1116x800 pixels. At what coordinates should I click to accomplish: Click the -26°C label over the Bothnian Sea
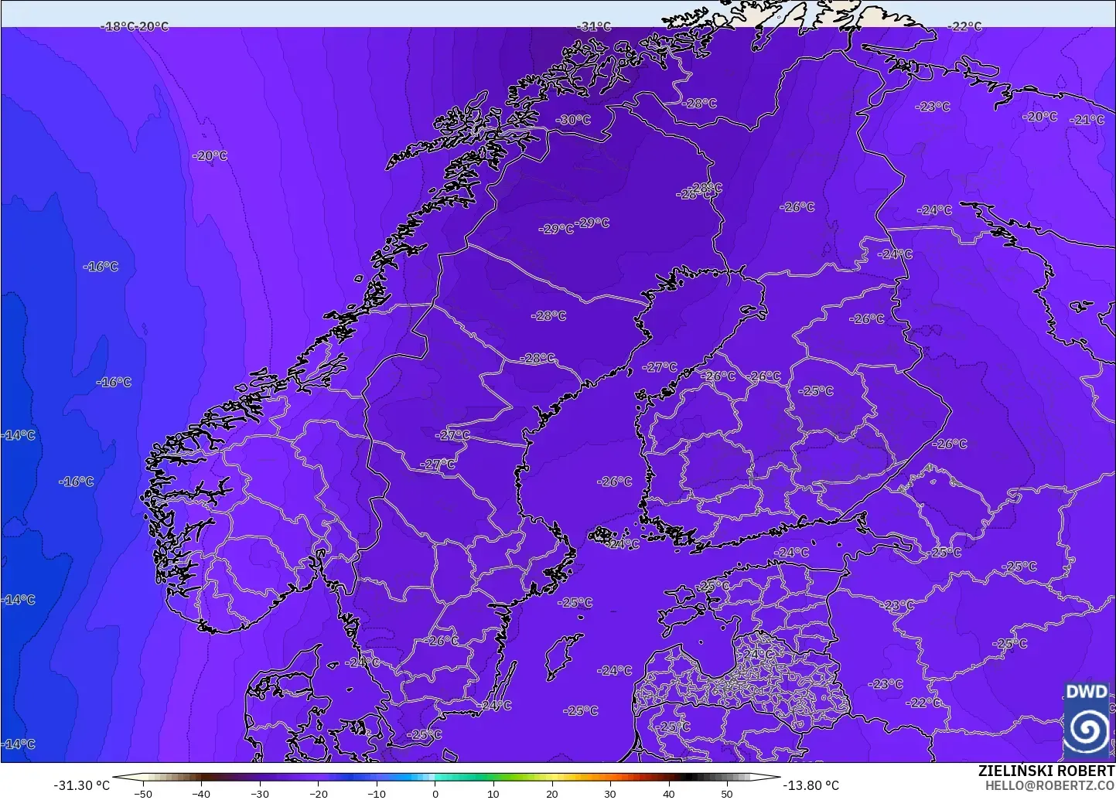(x=615, y=482)
